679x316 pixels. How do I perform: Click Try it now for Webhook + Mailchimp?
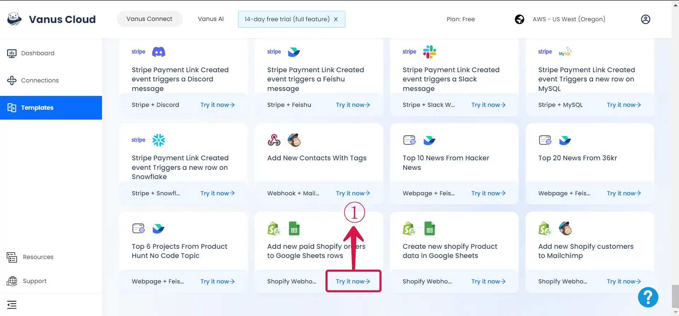pyautogui.click(x=353, y=193)
